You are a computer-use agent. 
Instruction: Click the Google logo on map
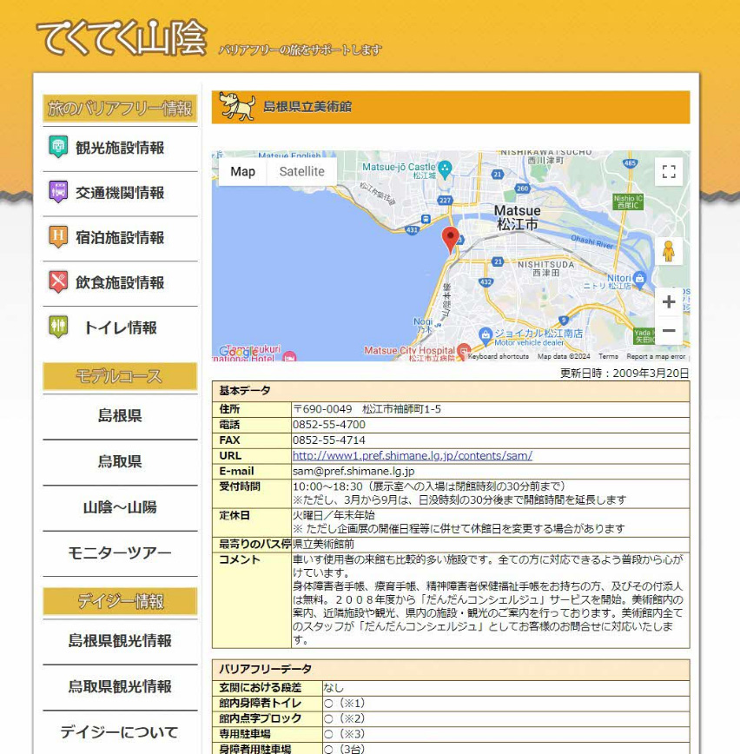(x=238, y=352)
